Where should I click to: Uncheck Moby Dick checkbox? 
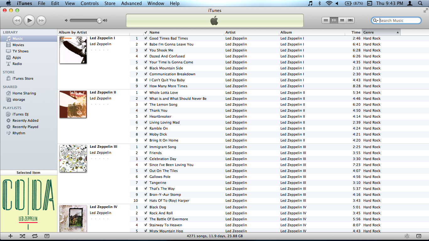146,134
